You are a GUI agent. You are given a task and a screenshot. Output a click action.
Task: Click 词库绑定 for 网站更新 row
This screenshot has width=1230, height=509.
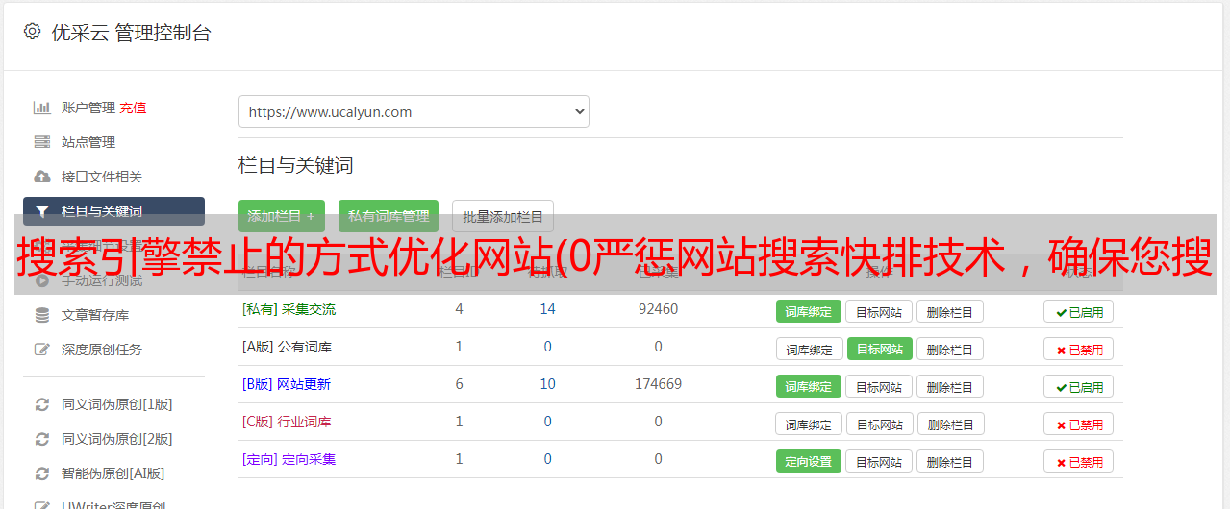[x=809, y=386]
